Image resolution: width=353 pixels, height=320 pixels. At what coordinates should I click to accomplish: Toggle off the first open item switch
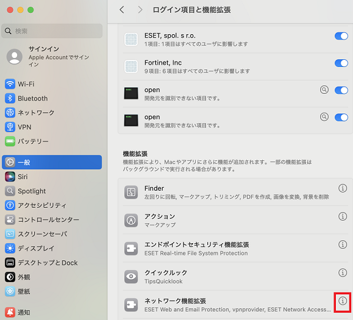341,90
